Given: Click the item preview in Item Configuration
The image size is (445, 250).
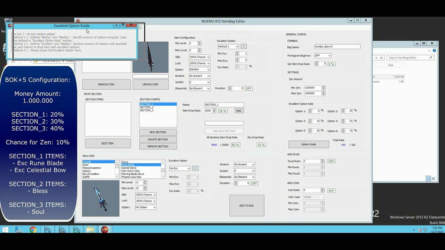Looking at the screenshot, I should tap(150, 57).
